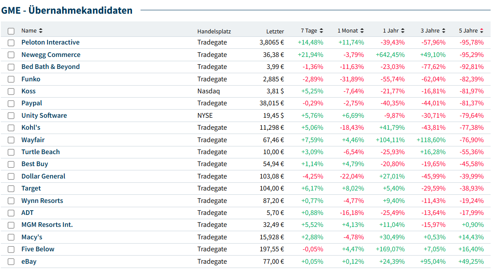Image resolution: width=491 pixels, height=274 pixels.
Task: Tick the select-all checkbox in header
Action: pos(11,31)
